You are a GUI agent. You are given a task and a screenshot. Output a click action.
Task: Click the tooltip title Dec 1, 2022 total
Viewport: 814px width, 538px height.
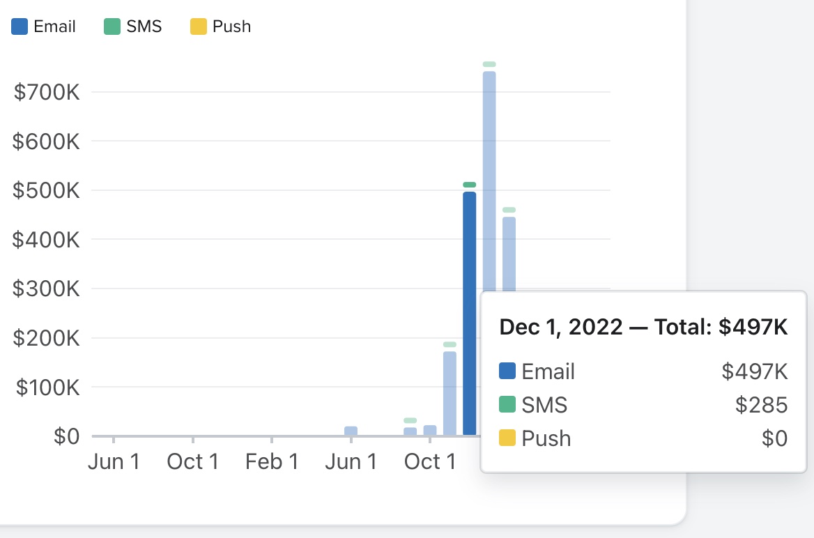point(643,328)
